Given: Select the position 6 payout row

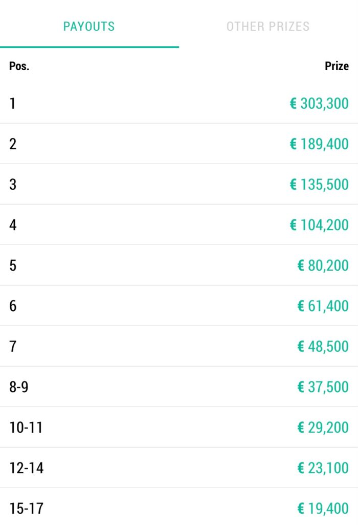Looking at the screenshot, I should tap(179, 306).
